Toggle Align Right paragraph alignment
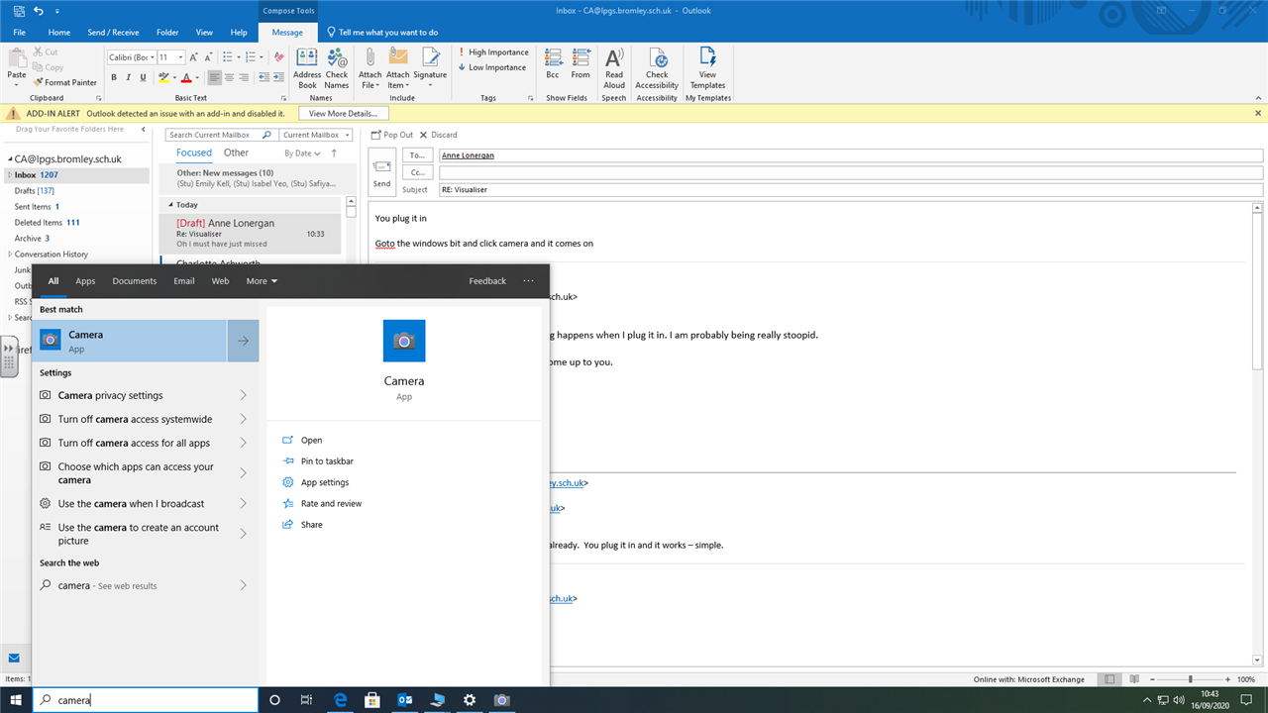 [245, 77]
